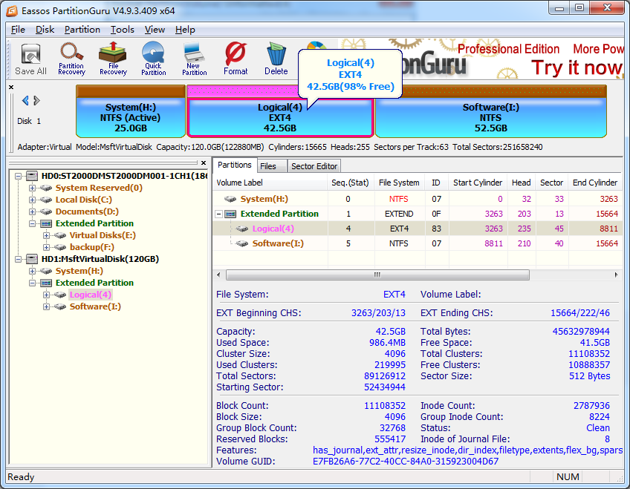
Task: Click the Delete partition toolbar icon
Action: (276, 59)
